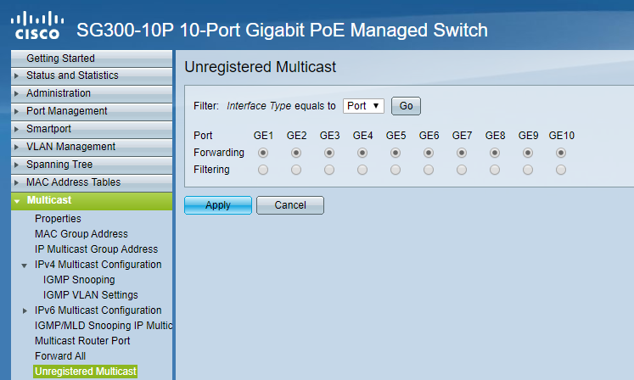634x380 pixels.
Task: Select Filtering radio button for GE5
Action: tap(396, 170)
